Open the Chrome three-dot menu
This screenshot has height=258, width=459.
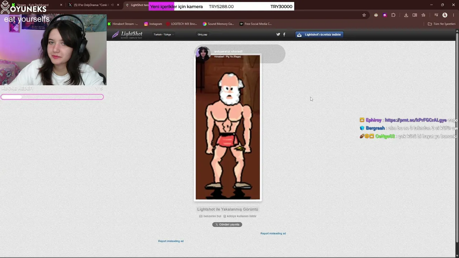tap(453, 15)
